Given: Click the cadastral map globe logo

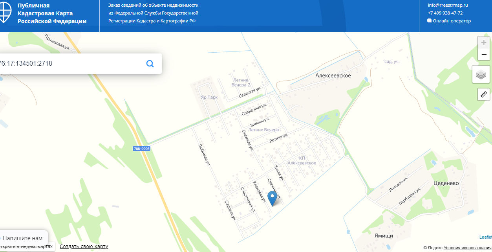Looking at the screenshot, I should click(x=5, y=13).
